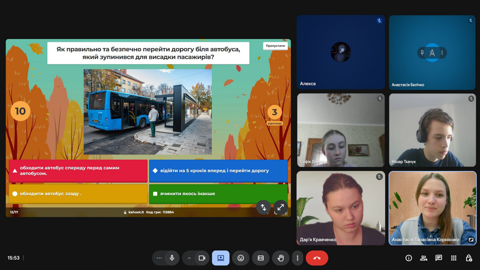Viewport: 480px width, 270px height.
Task: Toggle the microphone button in call controls
Action: click(x=172, y=258)
